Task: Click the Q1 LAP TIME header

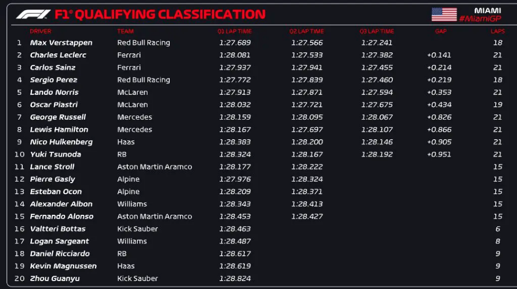Action: tap(234, 31)
